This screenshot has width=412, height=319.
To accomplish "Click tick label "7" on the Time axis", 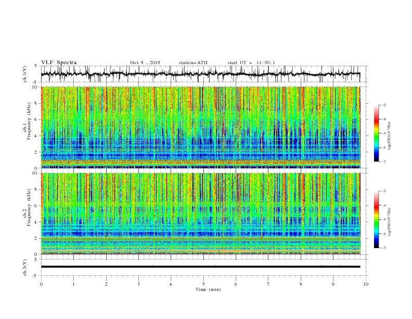I will [x=268, y=284].
